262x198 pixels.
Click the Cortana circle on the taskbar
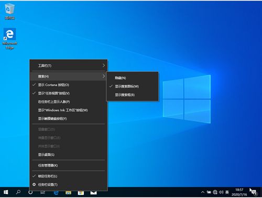coord(30,192)
